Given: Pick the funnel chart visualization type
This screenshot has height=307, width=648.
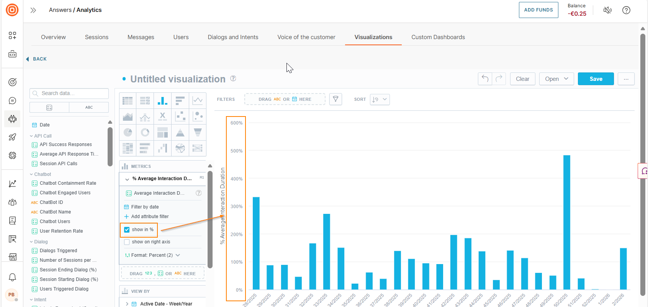Looking at the screenshot, I should coord(198,133).
